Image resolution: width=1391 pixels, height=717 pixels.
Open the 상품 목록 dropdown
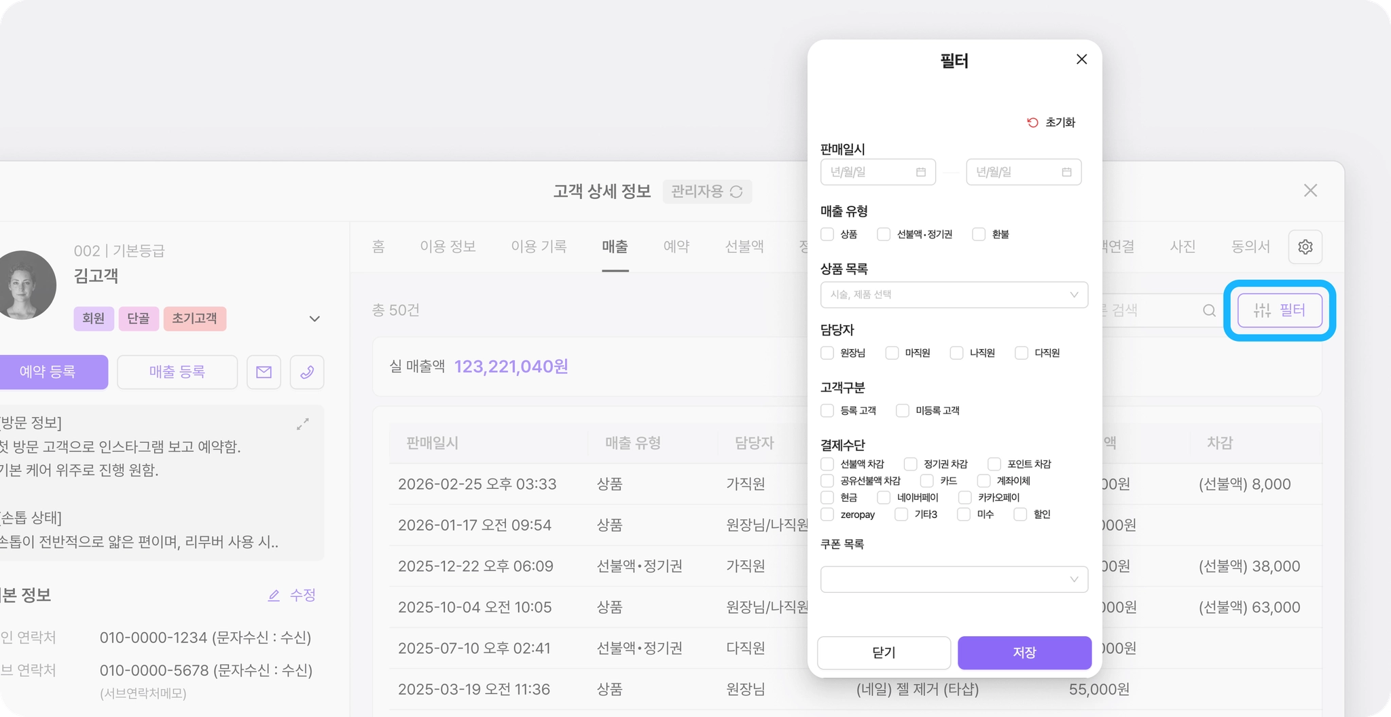pyautogui.click(x=954, y=295)
